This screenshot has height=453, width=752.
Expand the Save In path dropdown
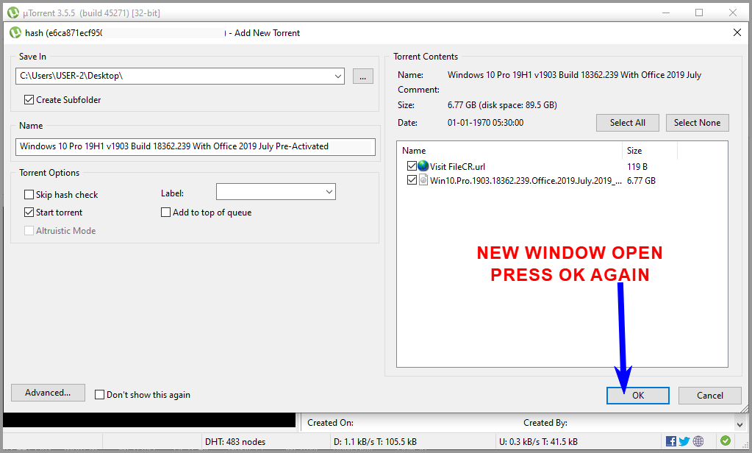click(337, 76)
